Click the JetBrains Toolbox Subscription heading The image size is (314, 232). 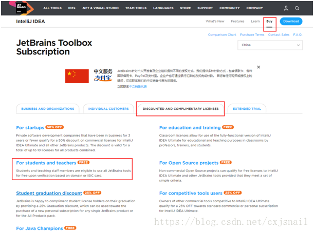click(x=54, y=47)
